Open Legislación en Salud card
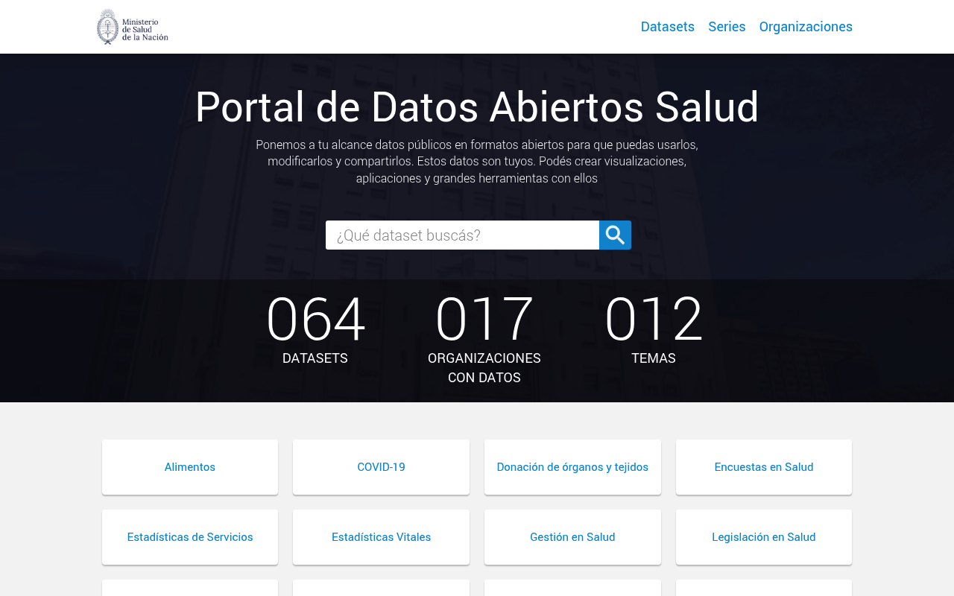Image resolution: width=954 pixels, height=596 pixels. coord(764,537)
